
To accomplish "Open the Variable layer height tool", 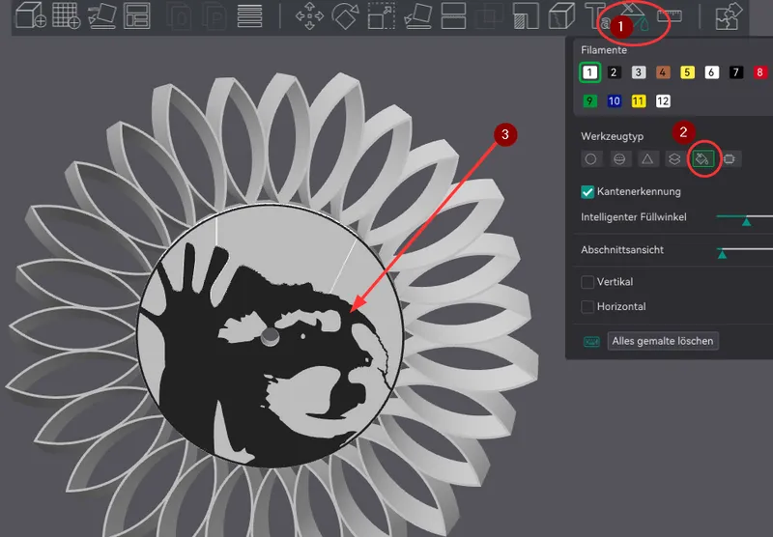I will (249, 15).
